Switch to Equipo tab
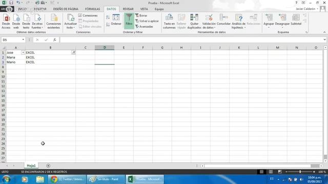The image size is (328, 184). pos(159,9)
